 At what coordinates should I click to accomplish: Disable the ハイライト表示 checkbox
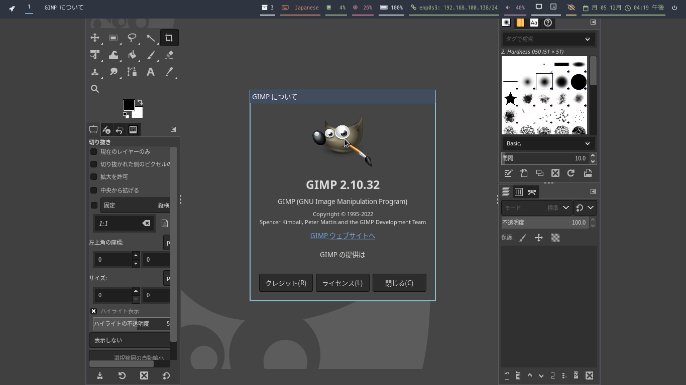tap(93, 311)
